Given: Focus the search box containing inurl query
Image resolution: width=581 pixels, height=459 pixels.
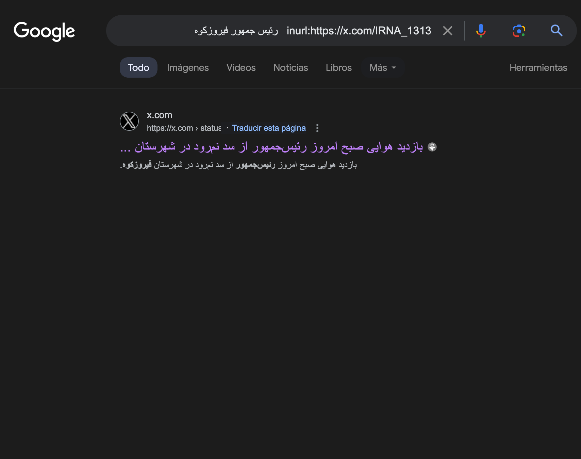Looking at the screenshot, I should (306, 31).
